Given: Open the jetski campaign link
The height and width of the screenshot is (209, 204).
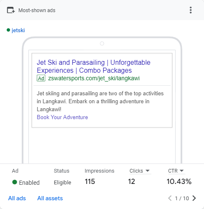Looking at the screenshot, I should [18, 30].
